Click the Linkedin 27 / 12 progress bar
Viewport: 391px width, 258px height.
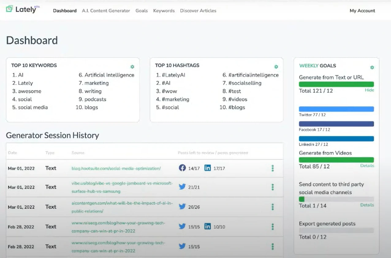[x=336, y=139]
